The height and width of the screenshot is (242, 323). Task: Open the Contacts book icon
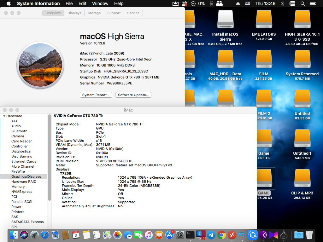pyautogui.click(x=66, y=235)
